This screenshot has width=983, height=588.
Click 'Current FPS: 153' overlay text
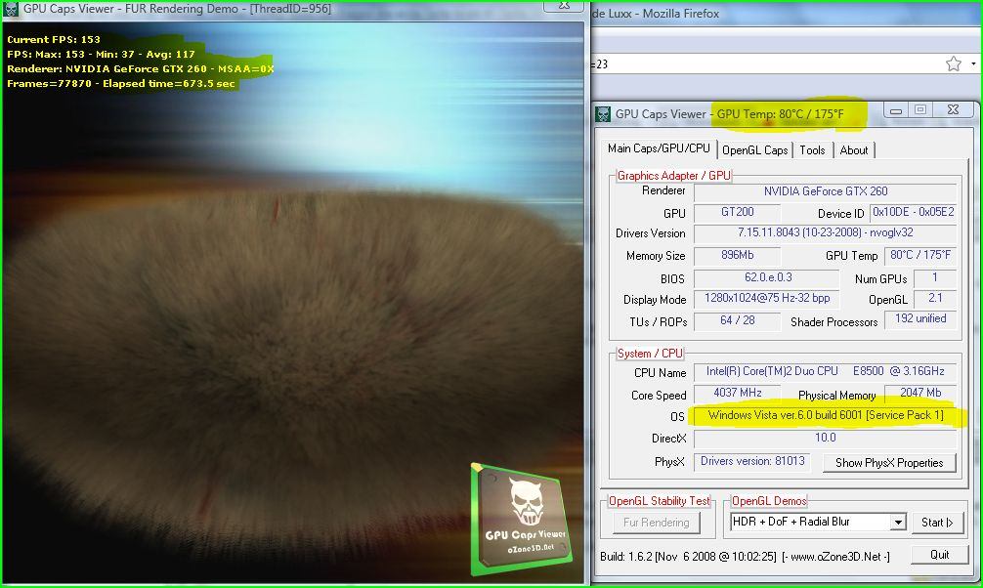pyautogui.click(x=54, y=39)
